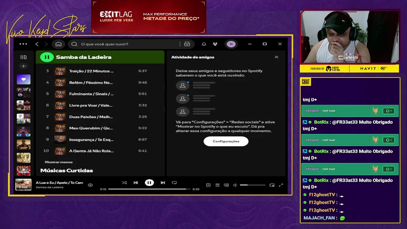The image size is (407, 229).
Task: Play track 'Livre pra Voar / Vale...'
Action: (x=91, y=105)
